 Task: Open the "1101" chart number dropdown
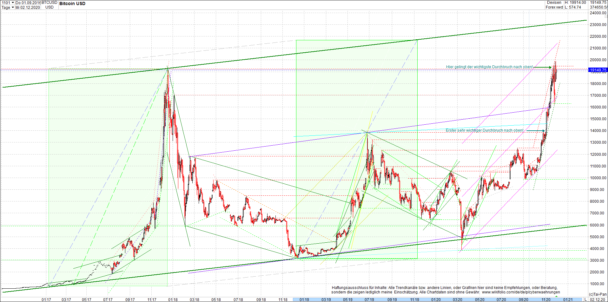coord(8,2)
